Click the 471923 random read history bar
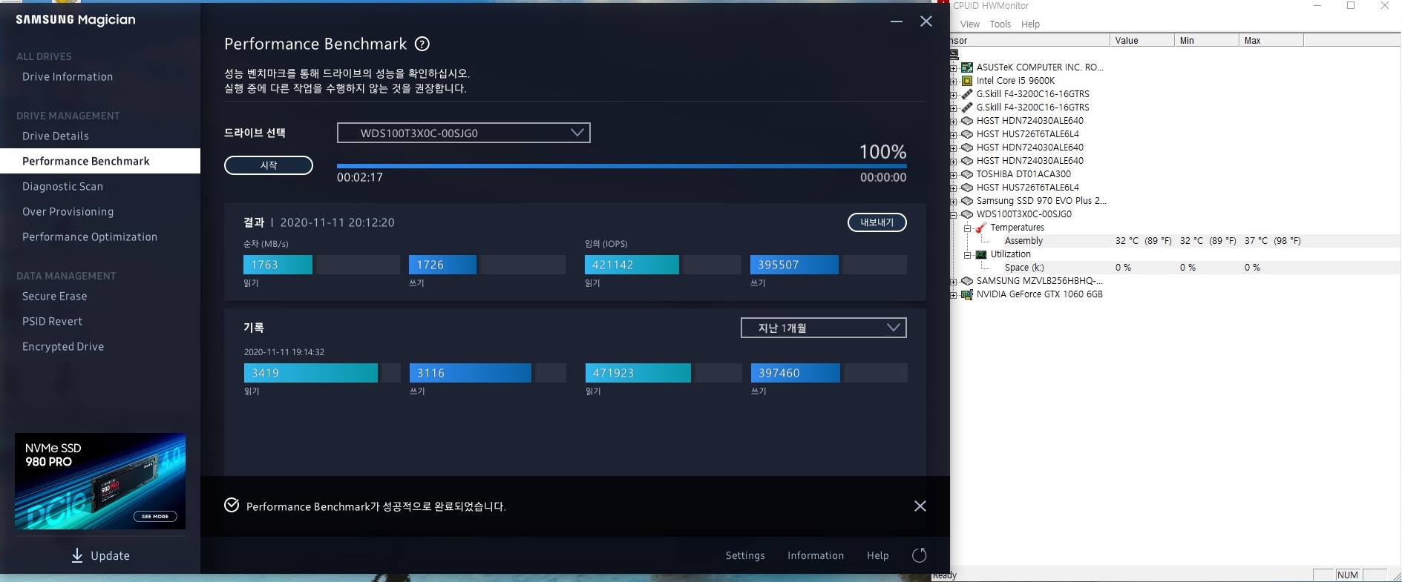 [x=663, y=373]
